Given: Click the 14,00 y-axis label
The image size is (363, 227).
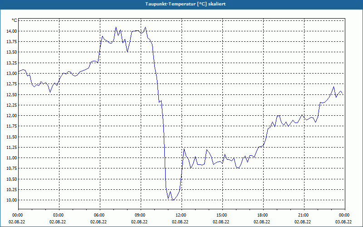Looking at the screenshot, I should click(x=12, y=31).
